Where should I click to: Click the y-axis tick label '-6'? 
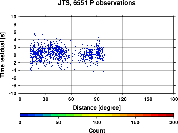click(14, 78)
